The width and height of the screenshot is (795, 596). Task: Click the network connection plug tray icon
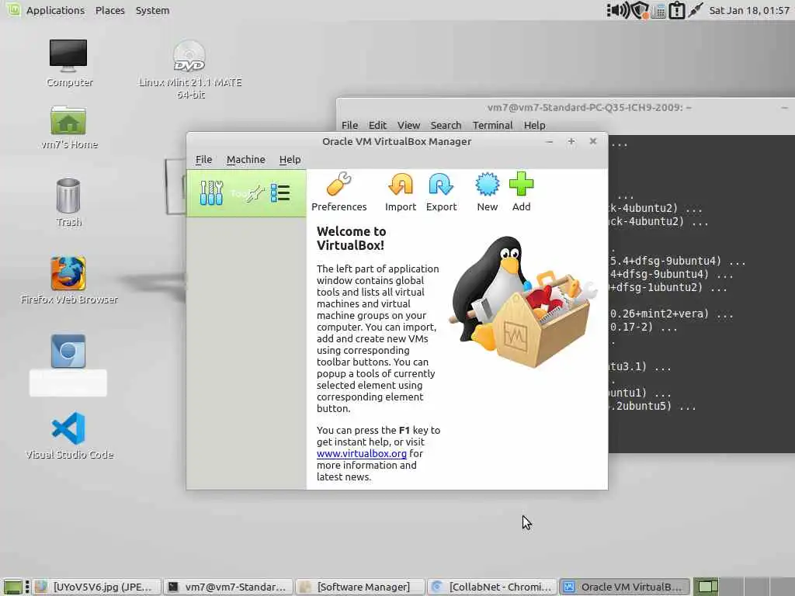696,10
